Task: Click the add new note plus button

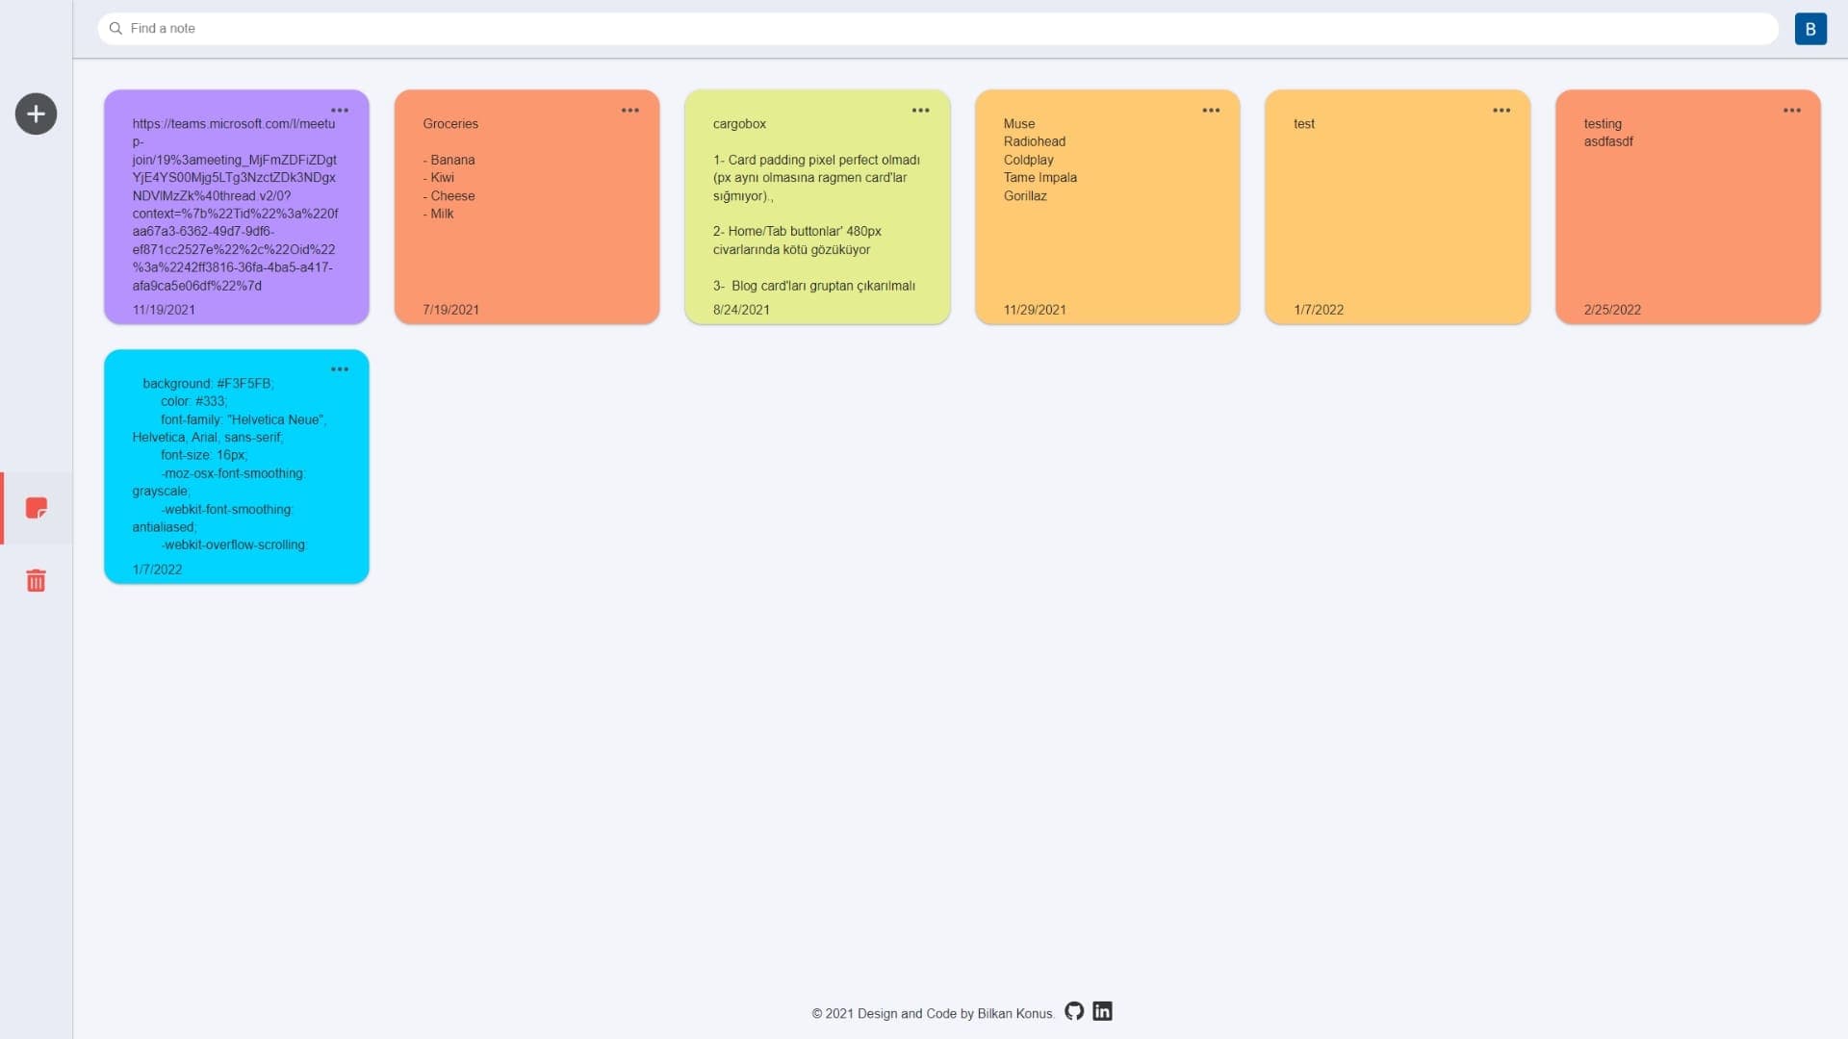Action: pos(36,114)
